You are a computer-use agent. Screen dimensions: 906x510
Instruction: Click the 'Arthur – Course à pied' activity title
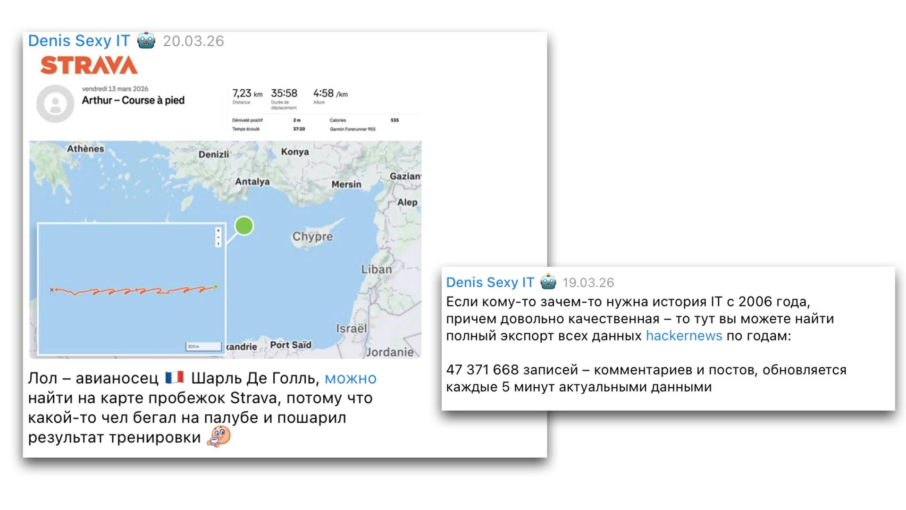coord(133,100)
